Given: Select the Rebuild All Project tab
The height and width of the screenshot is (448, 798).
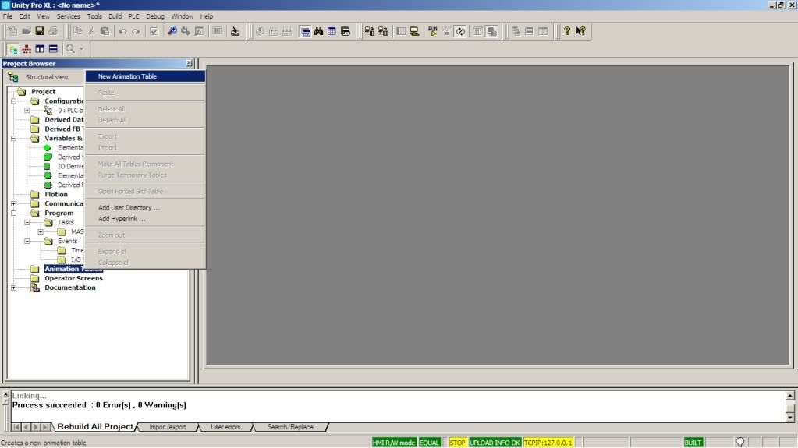Looking at the screenshot, I should [94, 427].
